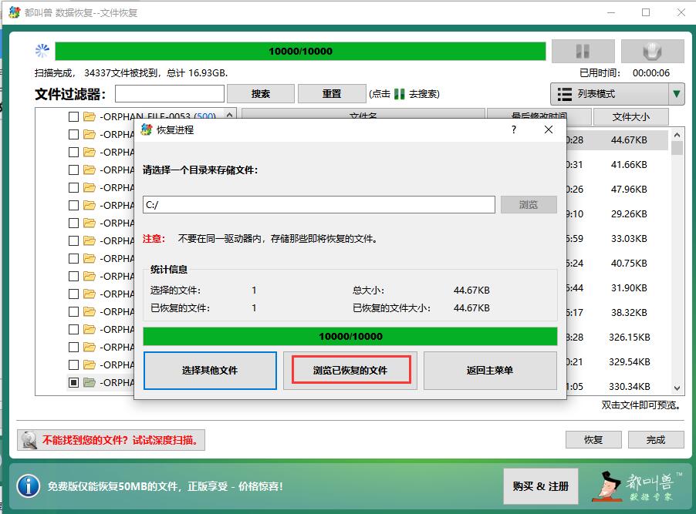Image resolution: width=696 pixels, height=514 pixels.
Task: Tick the second ORPHAN folder checkbox
Action: pos(73,134)
